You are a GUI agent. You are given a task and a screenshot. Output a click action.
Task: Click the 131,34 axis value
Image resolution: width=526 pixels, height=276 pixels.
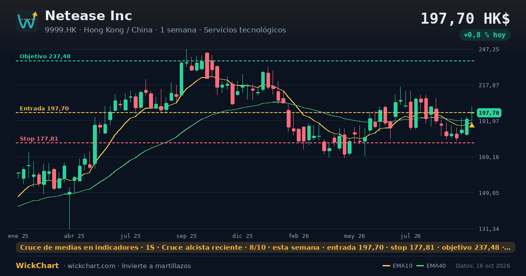click(489, 229)
